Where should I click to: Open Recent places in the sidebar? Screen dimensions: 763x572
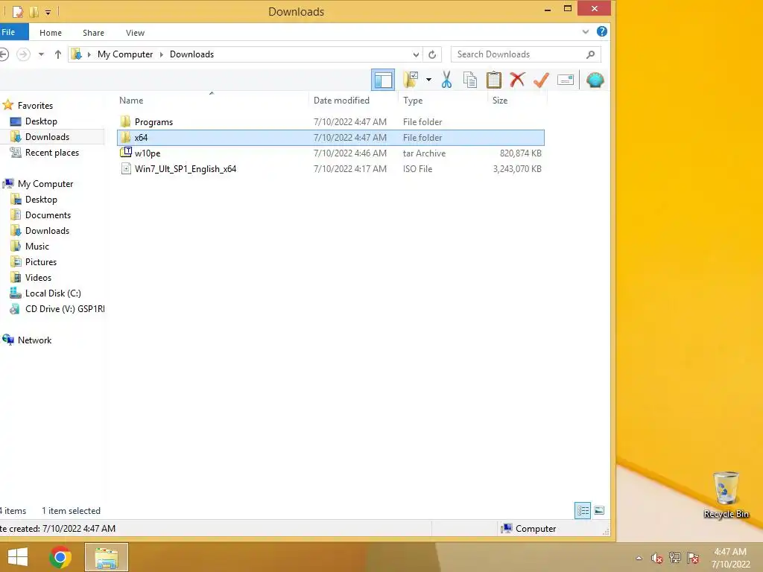click(x=51, y=152)
